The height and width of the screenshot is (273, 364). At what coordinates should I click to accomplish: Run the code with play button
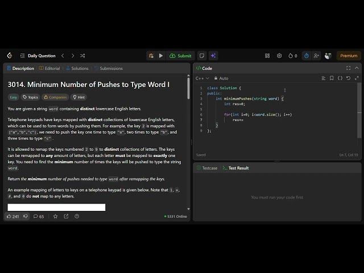tap(161, 56)
